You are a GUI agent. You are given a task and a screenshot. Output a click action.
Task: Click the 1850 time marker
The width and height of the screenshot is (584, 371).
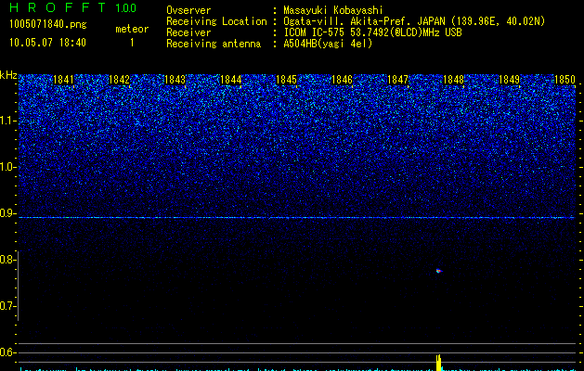565,80
